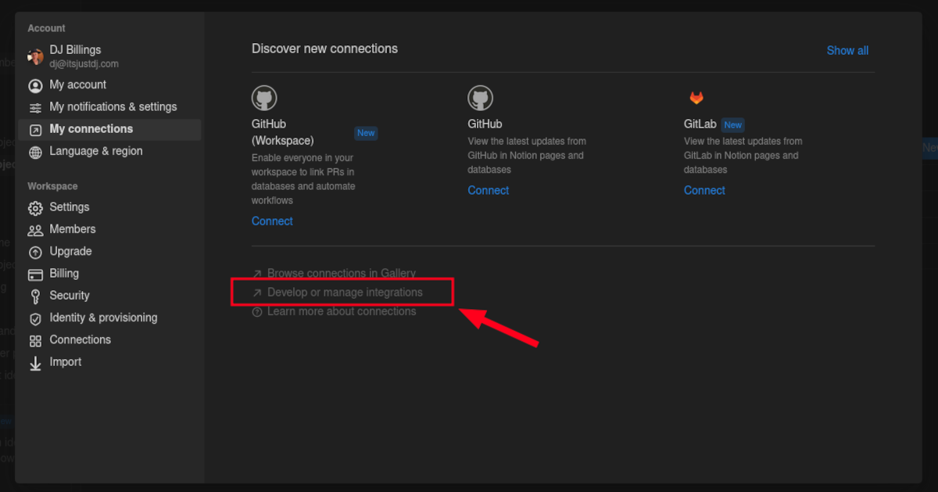Click the Billing credit card icon
This screenshot has height=492, width=938.
point(35,275)
